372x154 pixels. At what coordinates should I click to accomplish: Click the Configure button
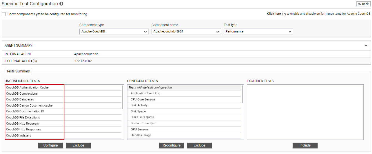click(x=51, y=145)
